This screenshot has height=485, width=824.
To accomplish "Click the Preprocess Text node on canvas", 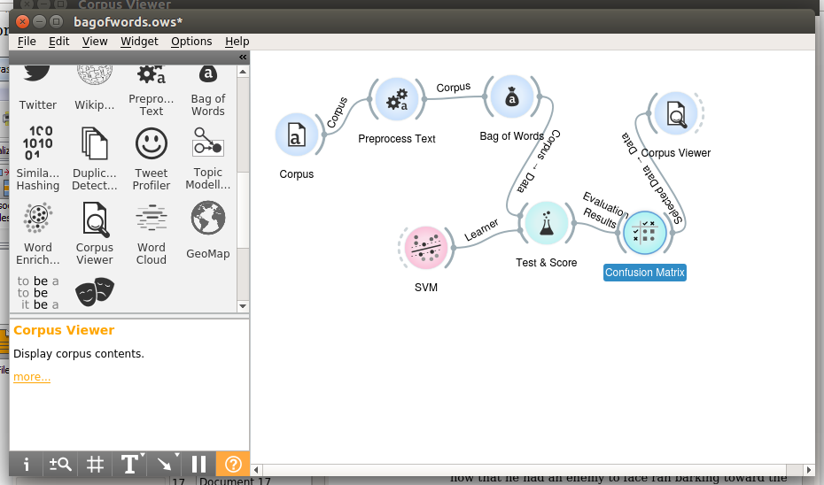I will point(396,100).
